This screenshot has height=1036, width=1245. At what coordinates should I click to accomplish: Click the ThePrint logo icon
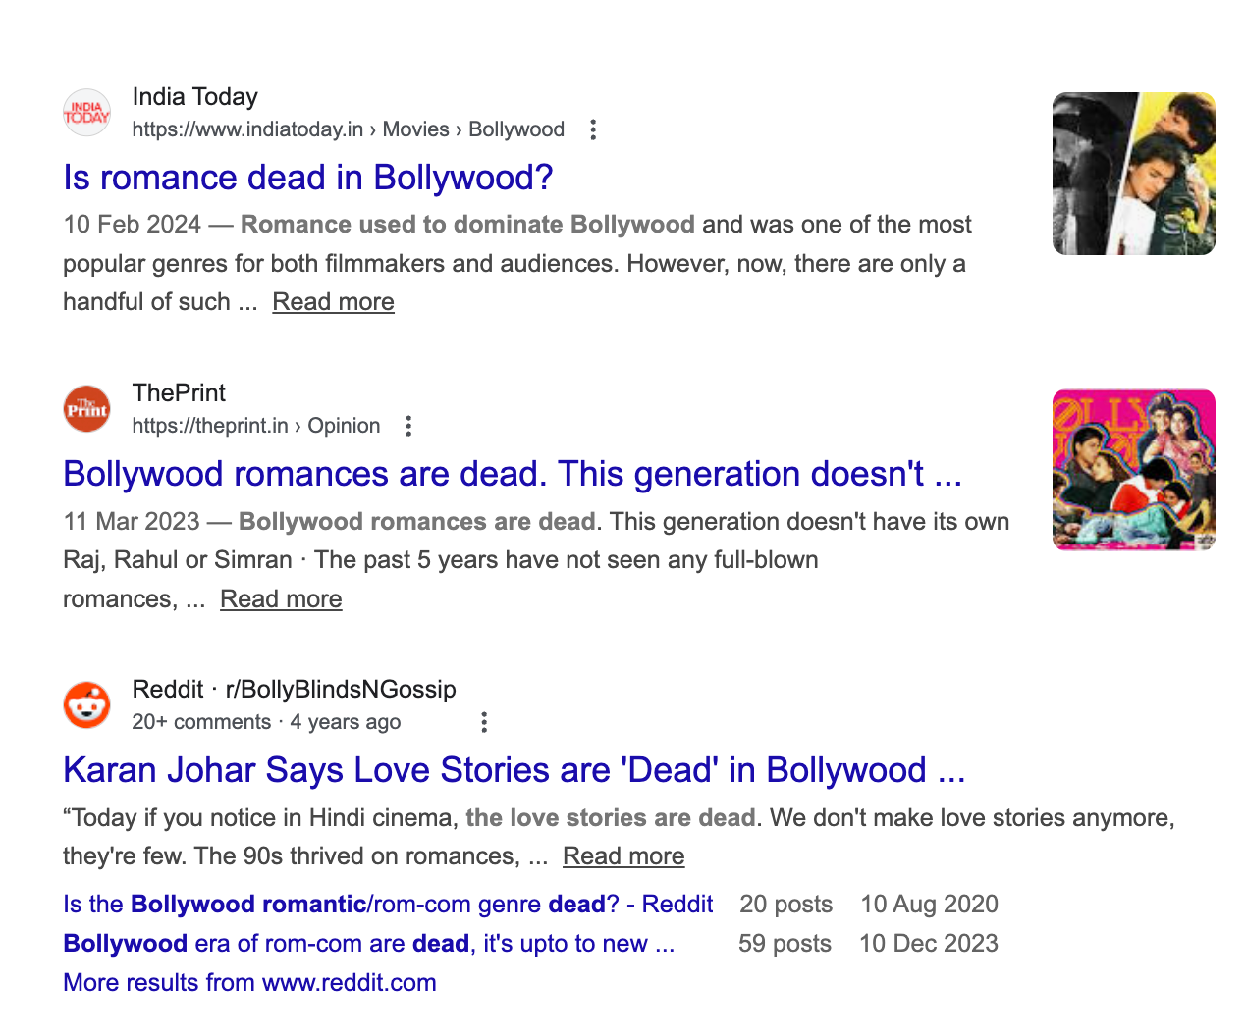click(86, 409)
